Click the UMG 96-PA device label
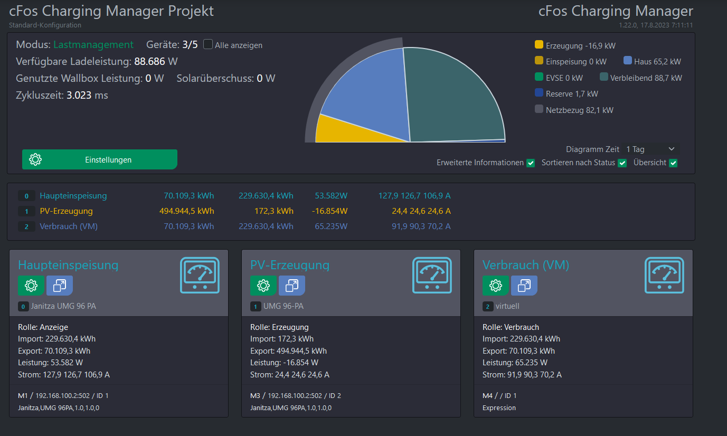Viewport: 727px width, 436px height. [x=284, y=306]
